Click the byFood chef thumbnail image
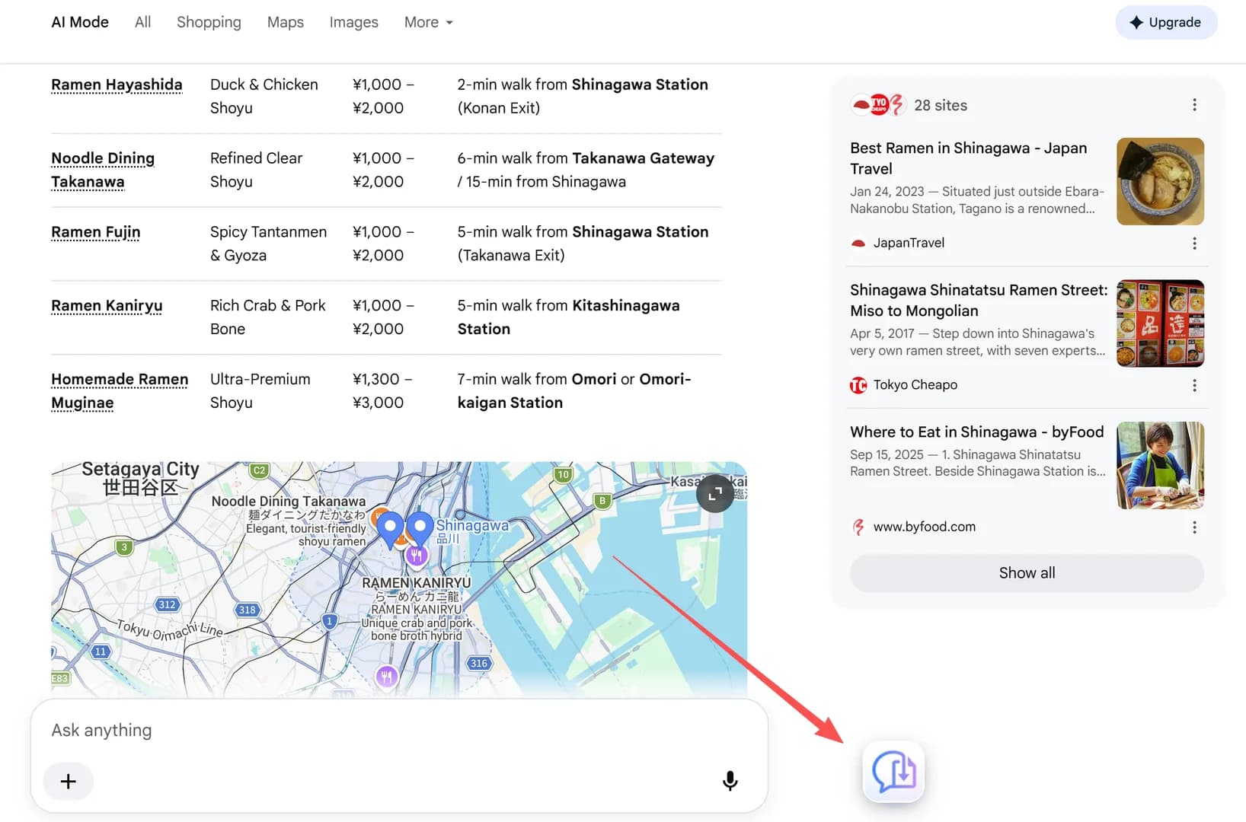 1160,465
